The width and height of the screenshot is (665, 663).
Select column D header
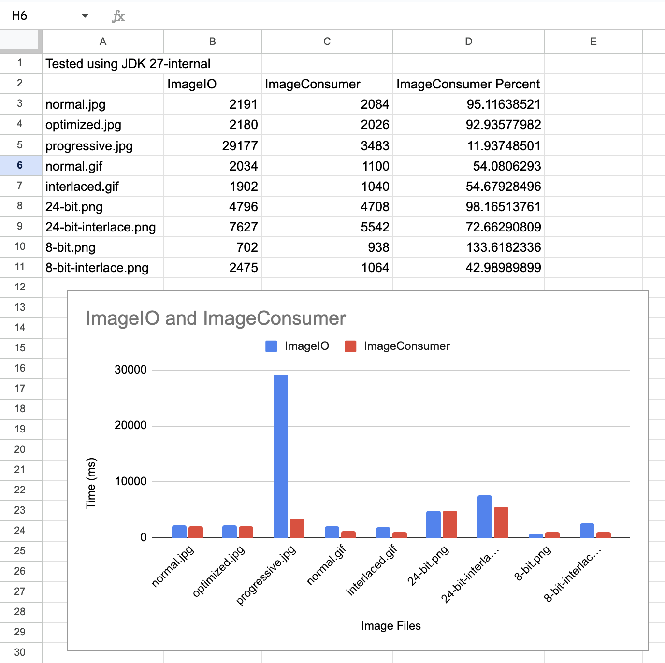click(x=468, y=42)
